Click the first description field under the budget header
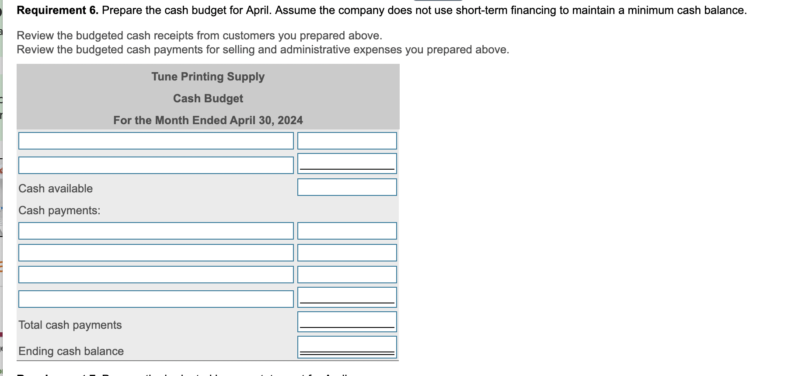The image size is (795, 376). click(156, 141)
